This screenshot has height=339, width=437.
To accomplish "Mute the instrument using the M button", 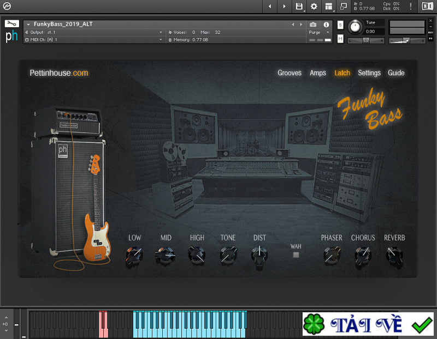I will [340, 39].
